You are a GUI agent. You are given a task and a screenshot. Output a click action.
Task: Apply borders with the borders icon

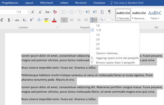click(109, 20)
